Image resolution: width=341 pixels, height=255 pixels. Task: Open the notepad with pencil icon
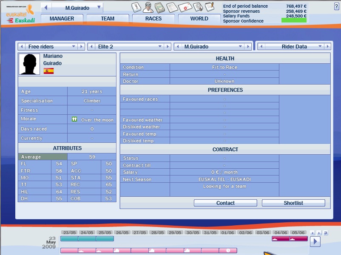(209, 7)
